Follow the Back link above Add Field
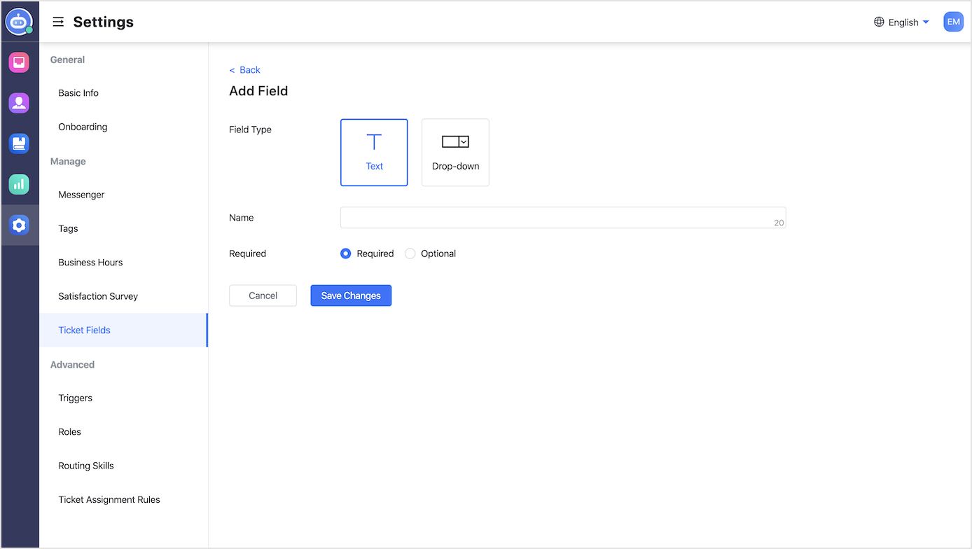 [244, 69]
